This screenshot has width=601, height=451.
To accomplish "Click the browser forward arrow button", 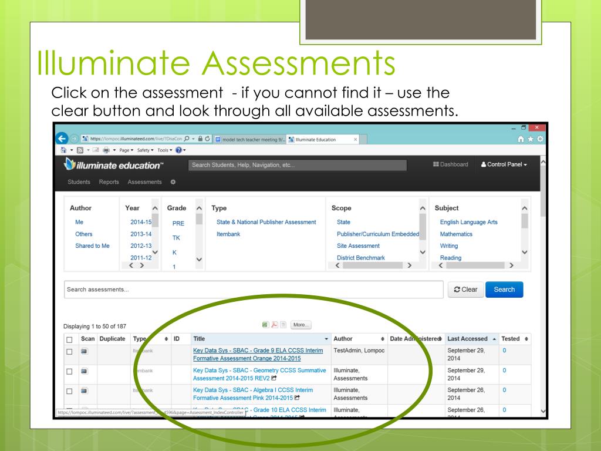I will point(75,139).
